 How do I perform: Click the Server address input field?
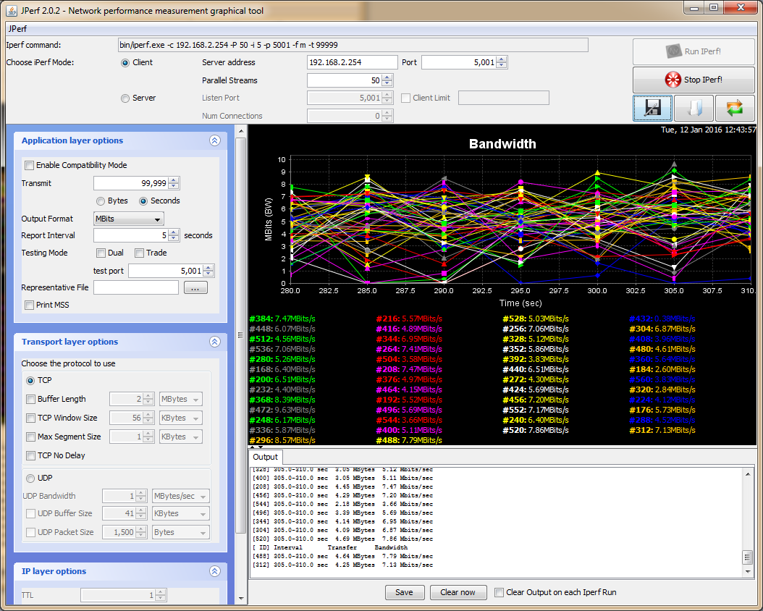352,62
